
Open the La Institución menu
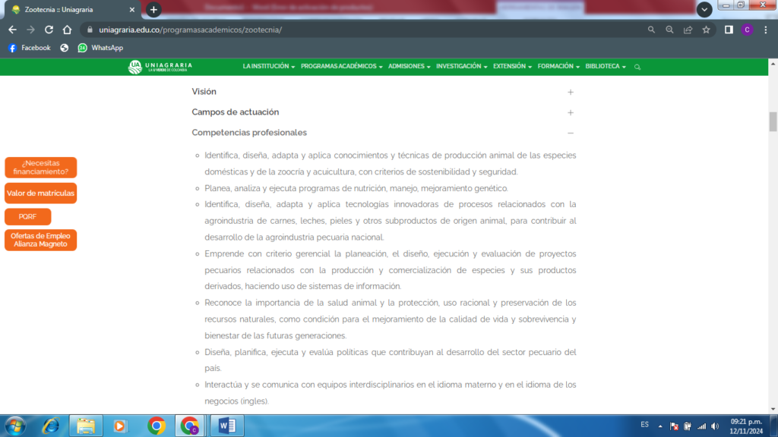(x=269, y=67)
